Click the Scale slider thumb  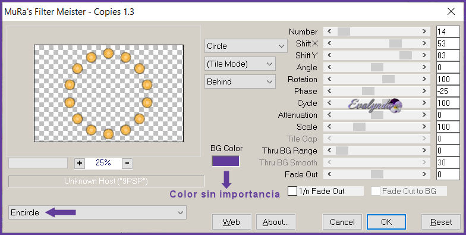tap(359, 127)
